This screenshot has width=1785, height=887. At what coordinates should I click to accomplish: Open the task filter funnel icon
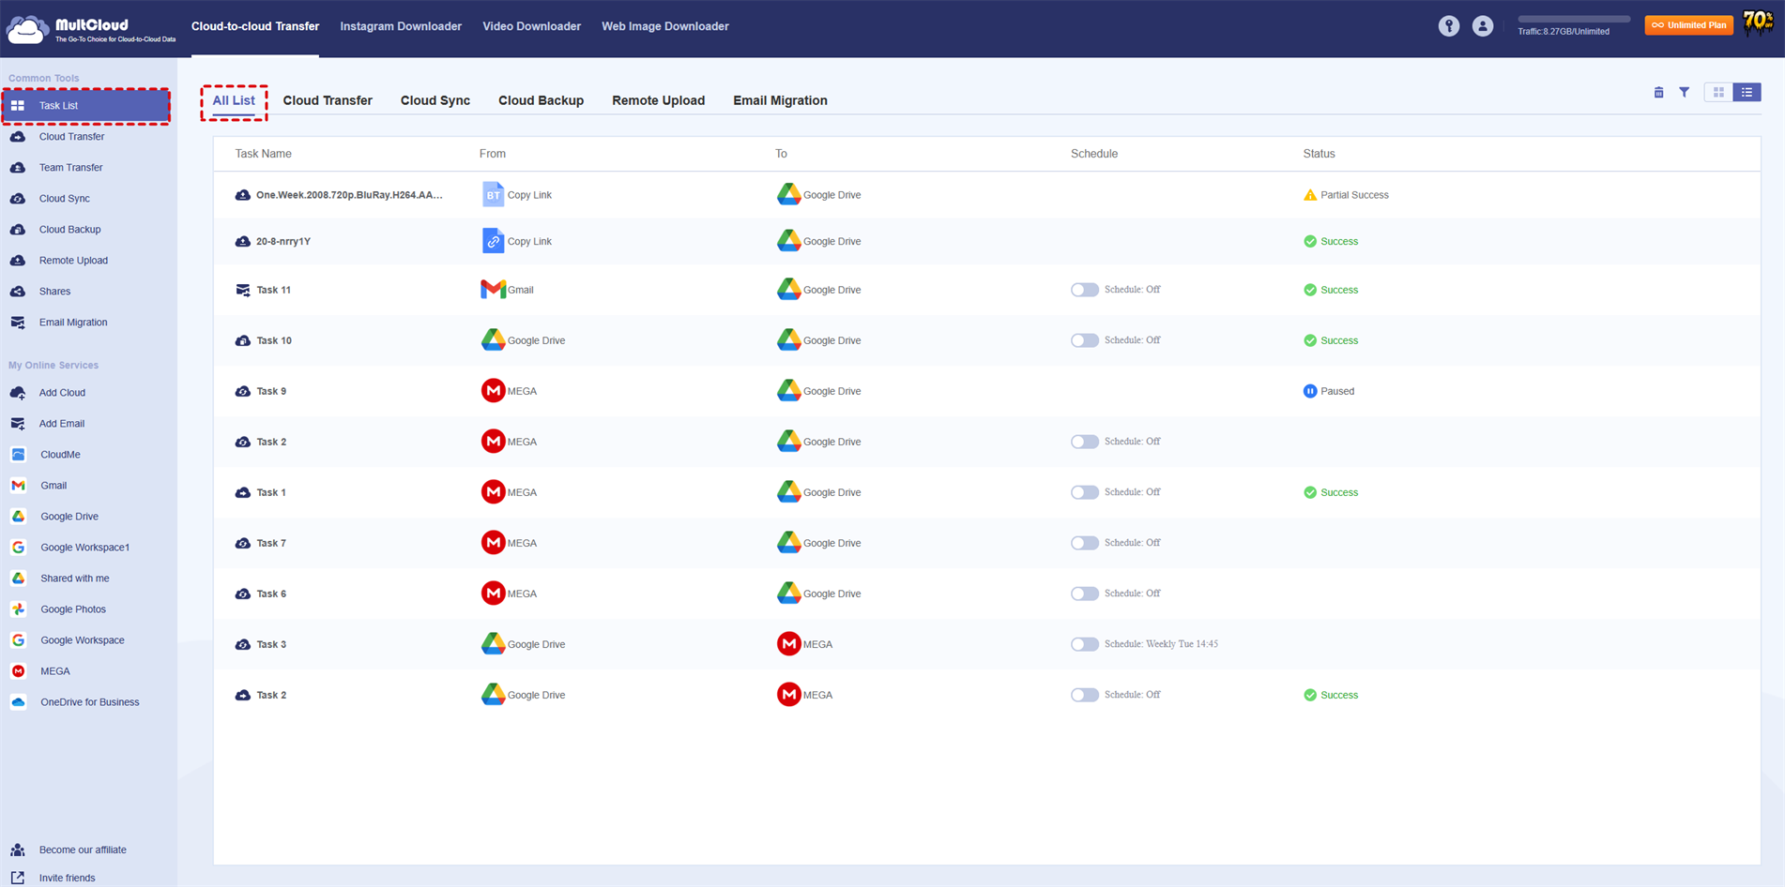(x=1685, y=92)
